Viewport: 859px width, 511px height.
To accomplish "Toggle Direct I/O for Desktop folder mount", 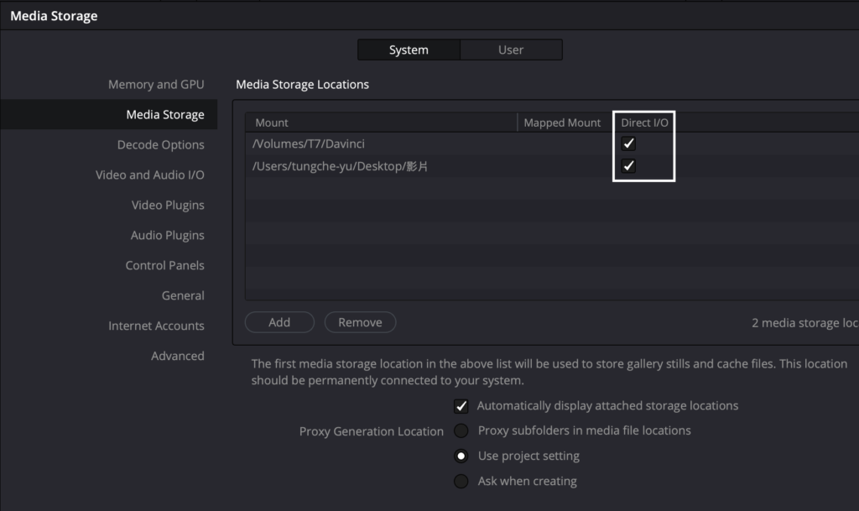I will [x=628, y=166].
